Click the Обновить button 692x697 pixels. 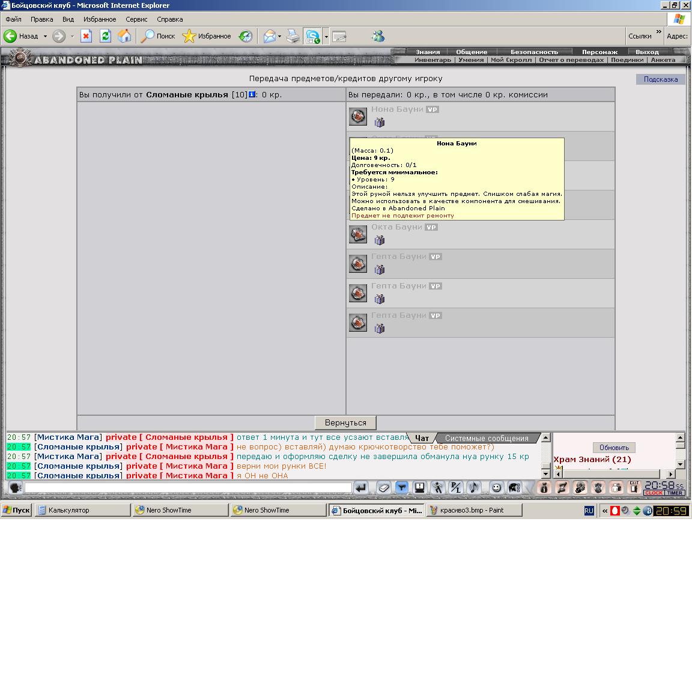point(614,448)
